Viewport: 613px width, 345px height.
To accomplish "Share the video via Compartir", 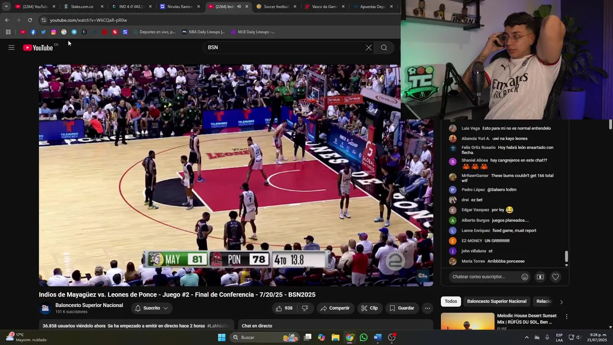I will pyautogui.click(x=335, y=308).
